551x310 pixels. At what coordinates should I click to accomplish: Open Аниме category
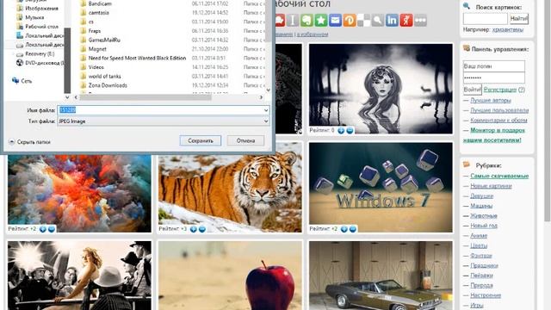479,235
